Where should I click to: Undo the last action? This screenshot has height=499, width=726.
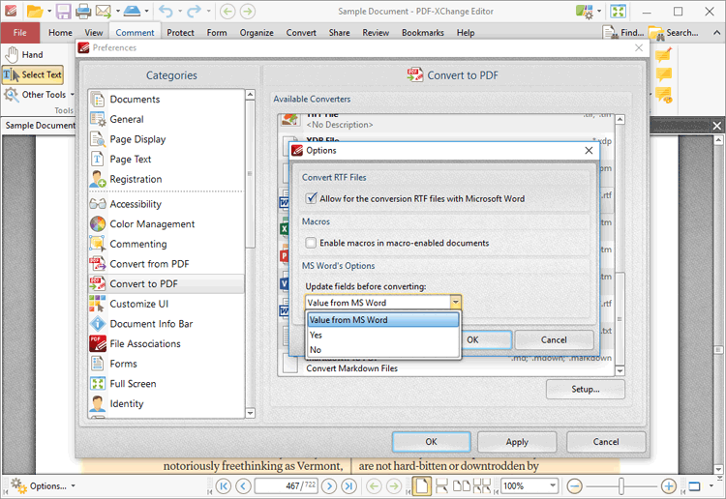pos(166,11)
